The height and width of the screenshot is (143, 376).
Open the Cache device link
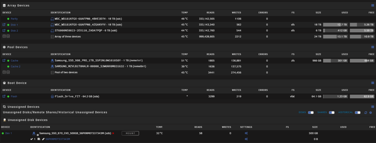pyautogui.click(x=14, y=60)
